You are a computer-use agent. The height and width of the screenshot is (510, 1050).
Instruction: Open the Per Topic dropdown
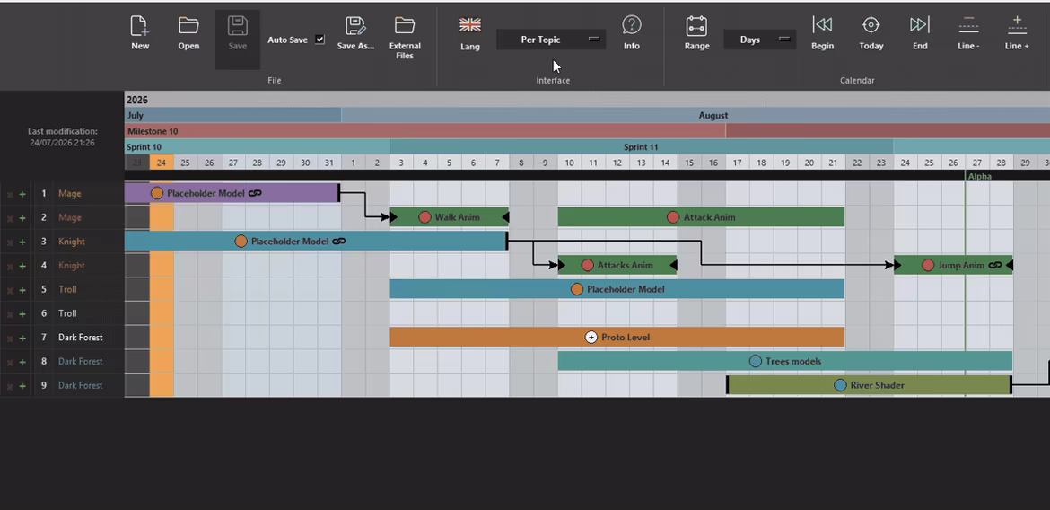coord(551,40)
